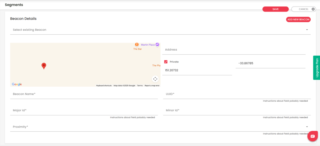Click the X icon on Cancel
320x146 pixels.
313,9
